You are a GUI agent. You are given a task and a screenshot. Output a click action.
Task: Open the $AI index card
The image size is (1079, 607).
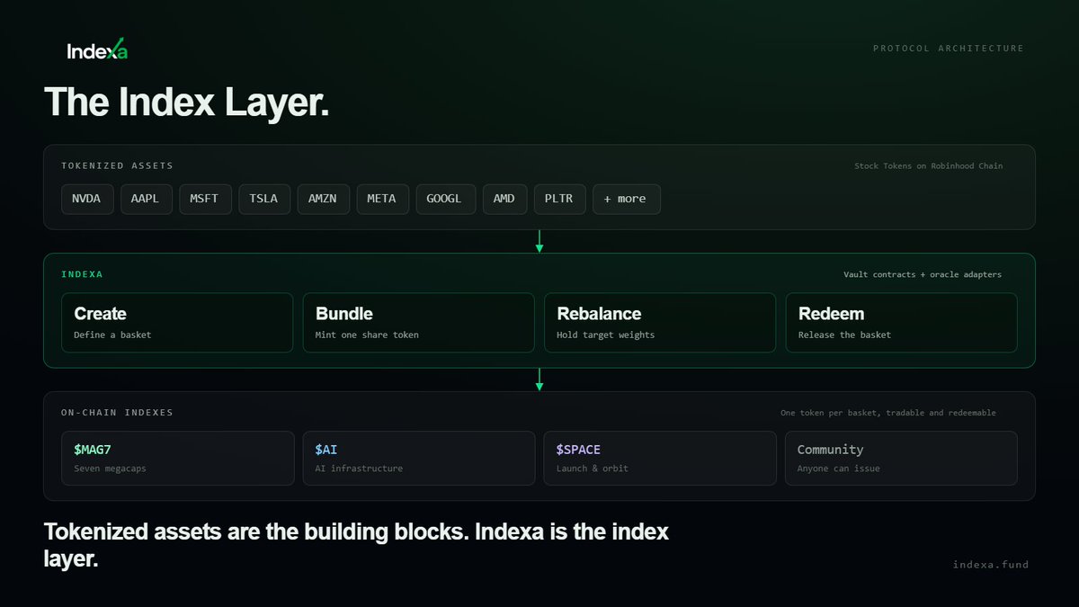pyautogui.click(x=419, y=458)
